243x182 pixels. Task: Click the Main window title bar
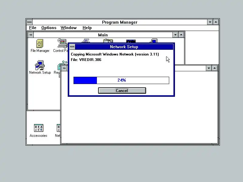click(103, 35)
